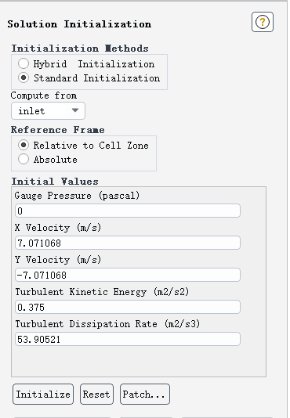Click the Solution Initialization panel title
This screenshot has height=418, width=290.
[79, 24]
